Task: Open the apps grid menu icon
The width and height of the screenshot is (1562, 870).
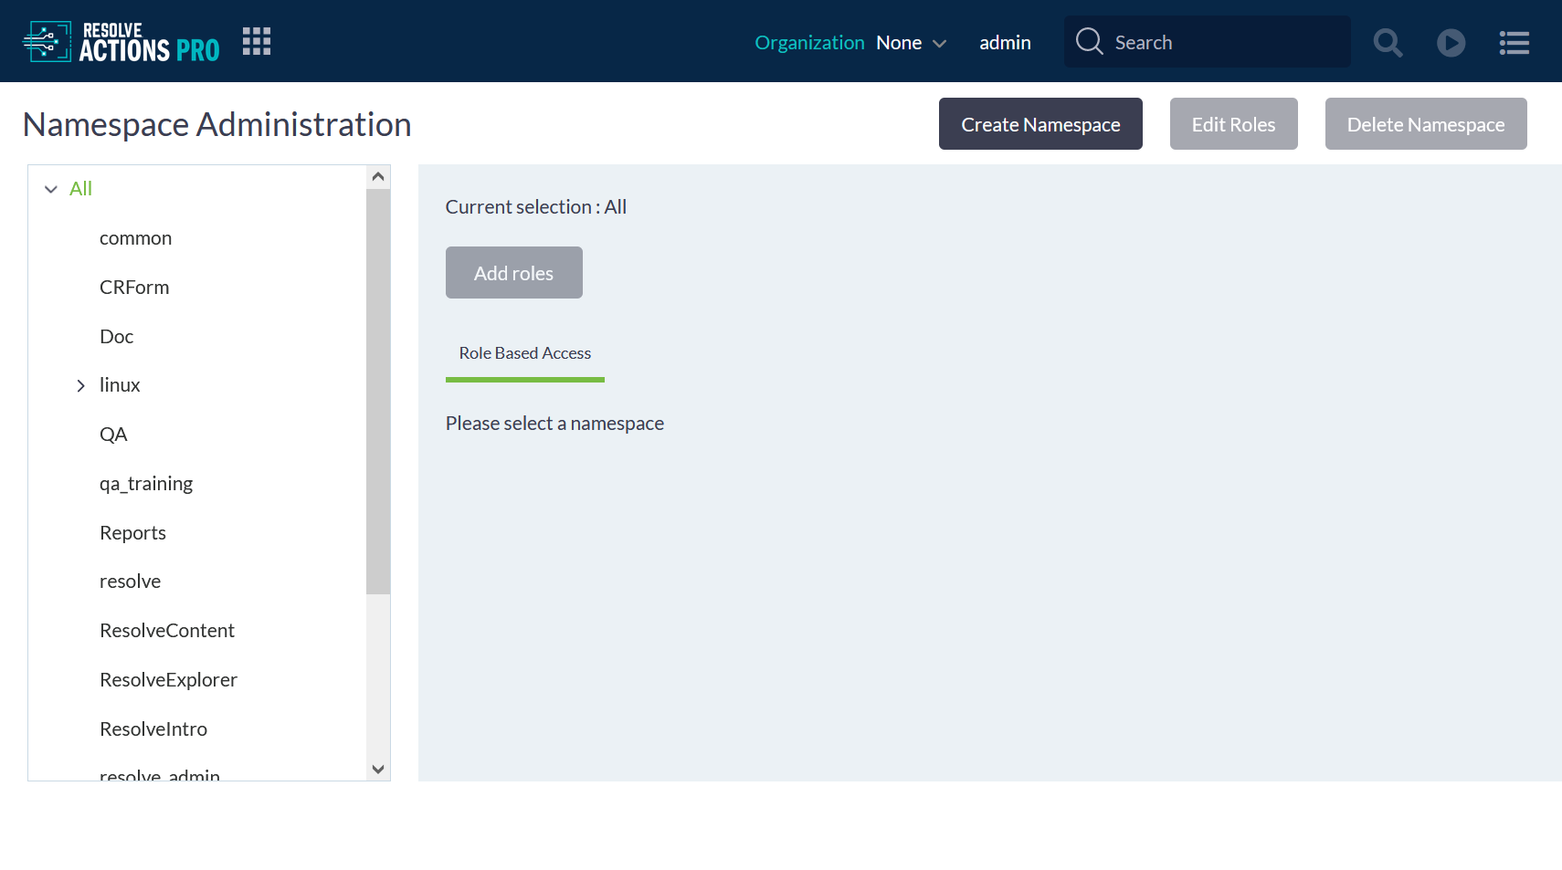Action: pos(257,41)
